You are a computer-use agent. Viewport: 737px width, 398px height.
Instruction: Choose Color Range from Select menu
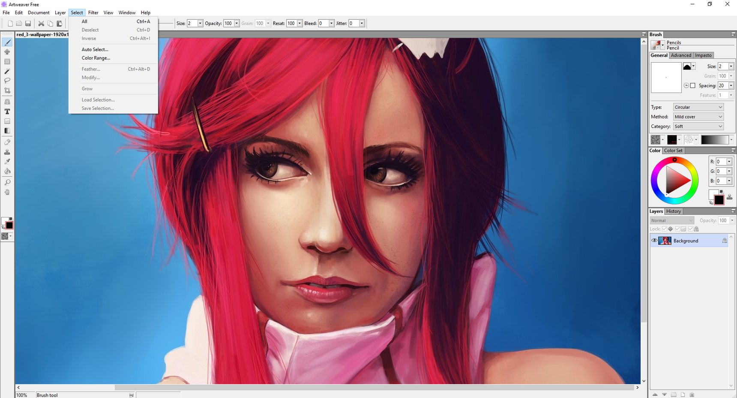96,58
